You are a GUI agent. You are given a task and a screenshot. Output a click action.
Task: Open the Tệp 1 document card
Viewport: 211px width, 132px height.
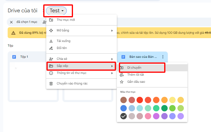click(x=32, y=76)
